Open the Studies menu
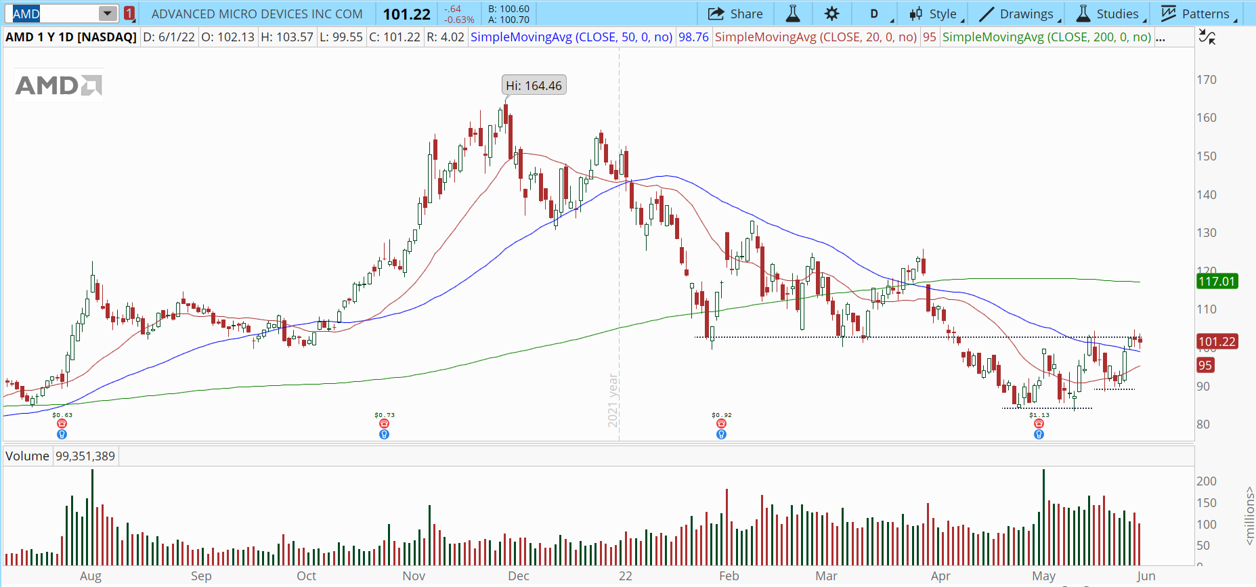This screenshot has height=587, width=1256. (1110, 14)
